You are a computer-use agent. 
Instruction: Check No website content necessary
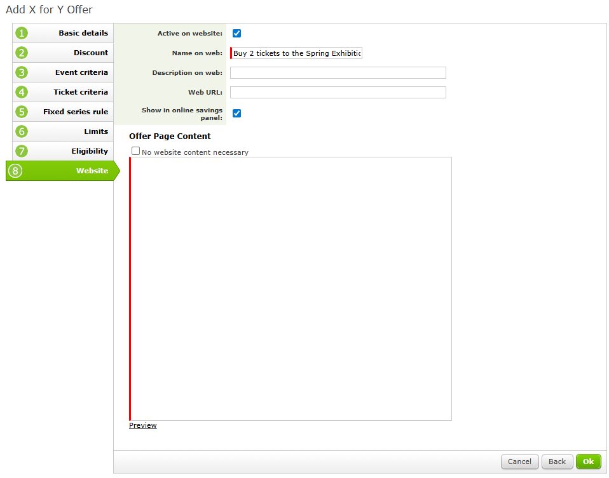(x=135, y=151)
